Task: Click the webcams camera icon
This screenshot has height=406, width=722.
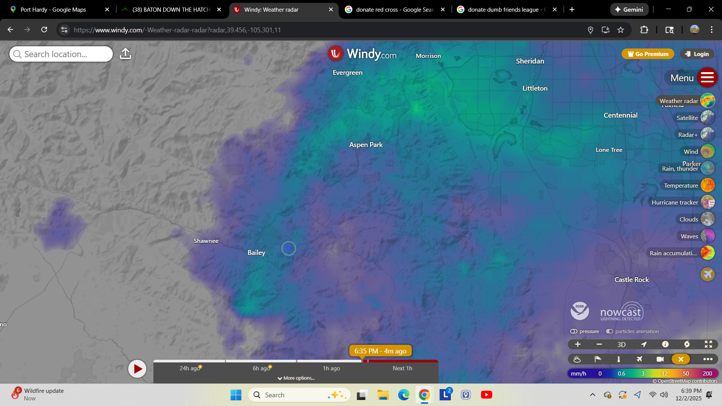Action: [x=660, y=359]
